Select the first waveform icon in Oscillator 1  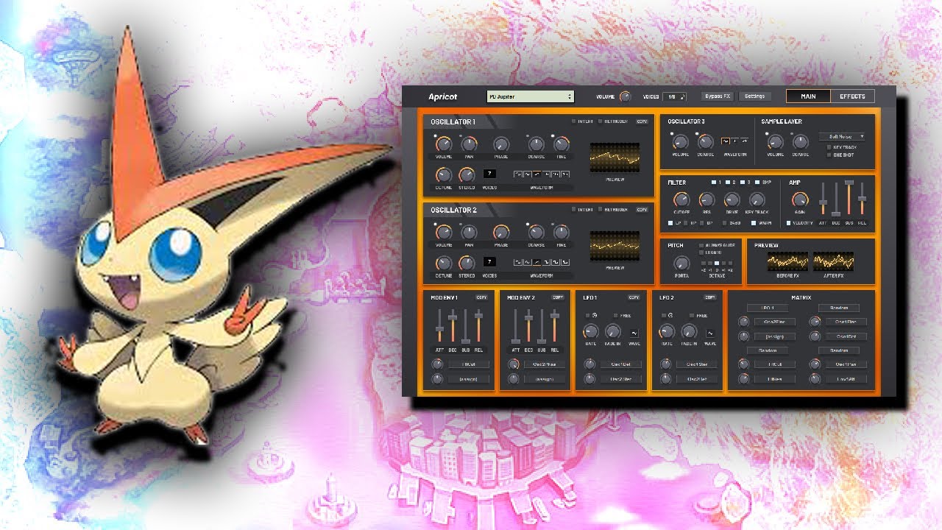point(518,174)
